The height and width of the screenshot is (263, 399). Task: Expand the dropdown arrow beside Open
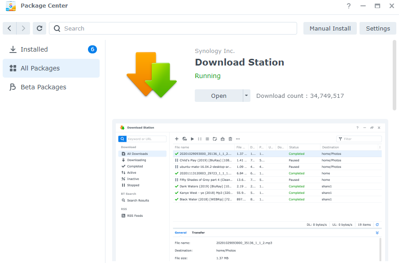tap(246, 96)
